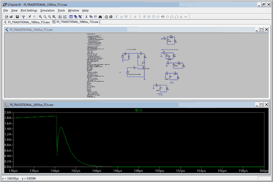Viewport: 273px width, 182px height.
Task: Click the Find binoculars icon
Action: click(x=100, y=17)
